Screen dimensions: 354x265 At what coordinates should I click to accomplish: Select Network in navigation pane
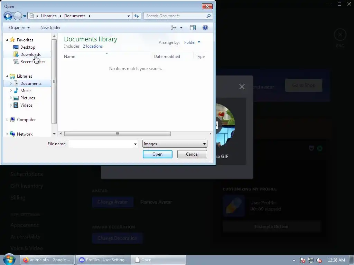click(25, 134)
